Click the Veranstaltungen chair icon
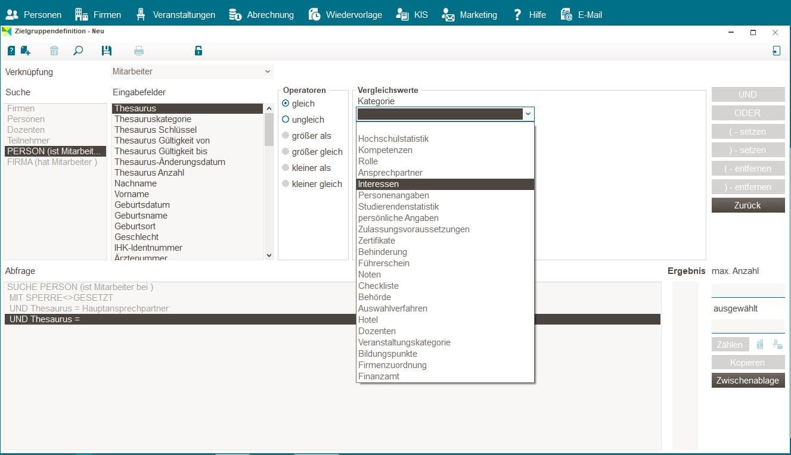Image resolution: width=791 pixels, height=455 pixels. pos(141,15)
